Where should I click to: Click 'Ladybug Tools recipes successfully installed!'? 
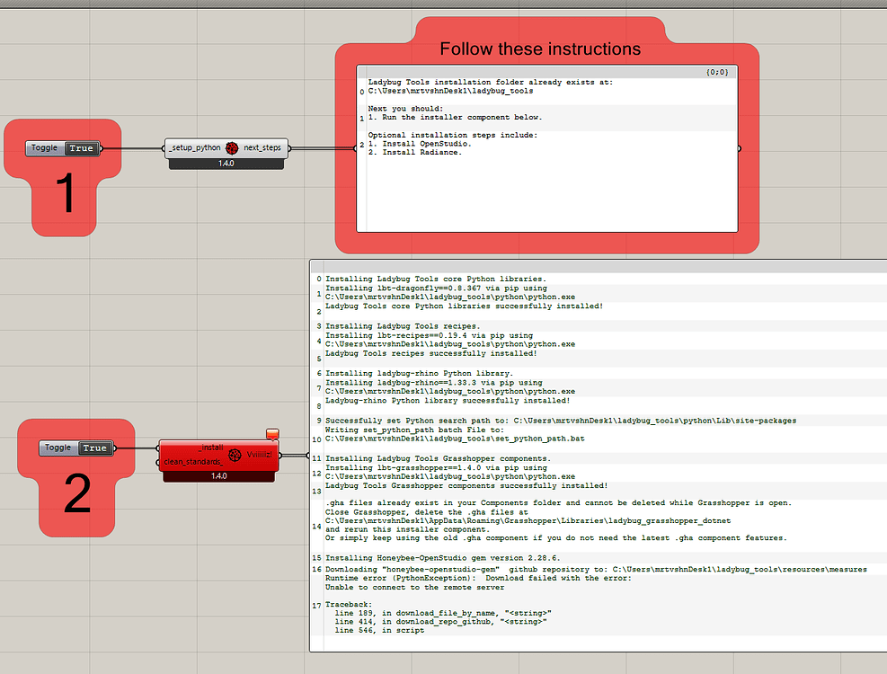[431, 354]
